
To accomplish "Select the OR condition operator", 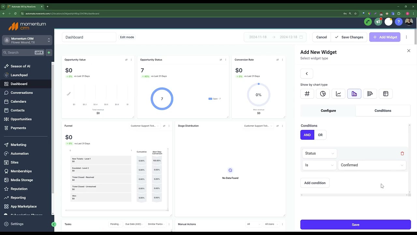I will pyautogui.click(x=320, y=135).
